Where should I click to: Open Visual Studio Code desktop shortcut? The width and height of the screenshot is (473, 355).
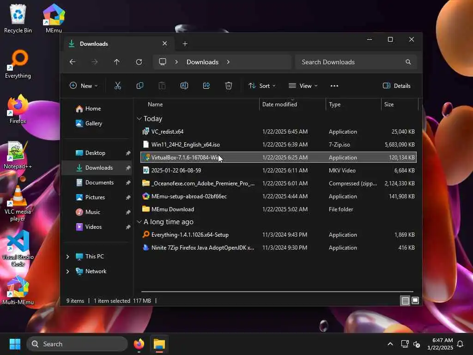(18, 248)
